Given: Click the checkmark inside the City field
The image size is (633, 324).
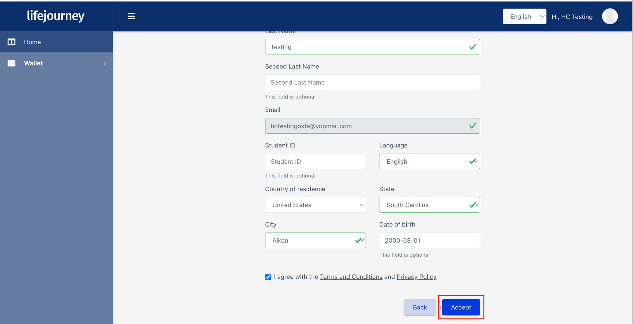Looking at the screenshot, I should click(359, 240).
